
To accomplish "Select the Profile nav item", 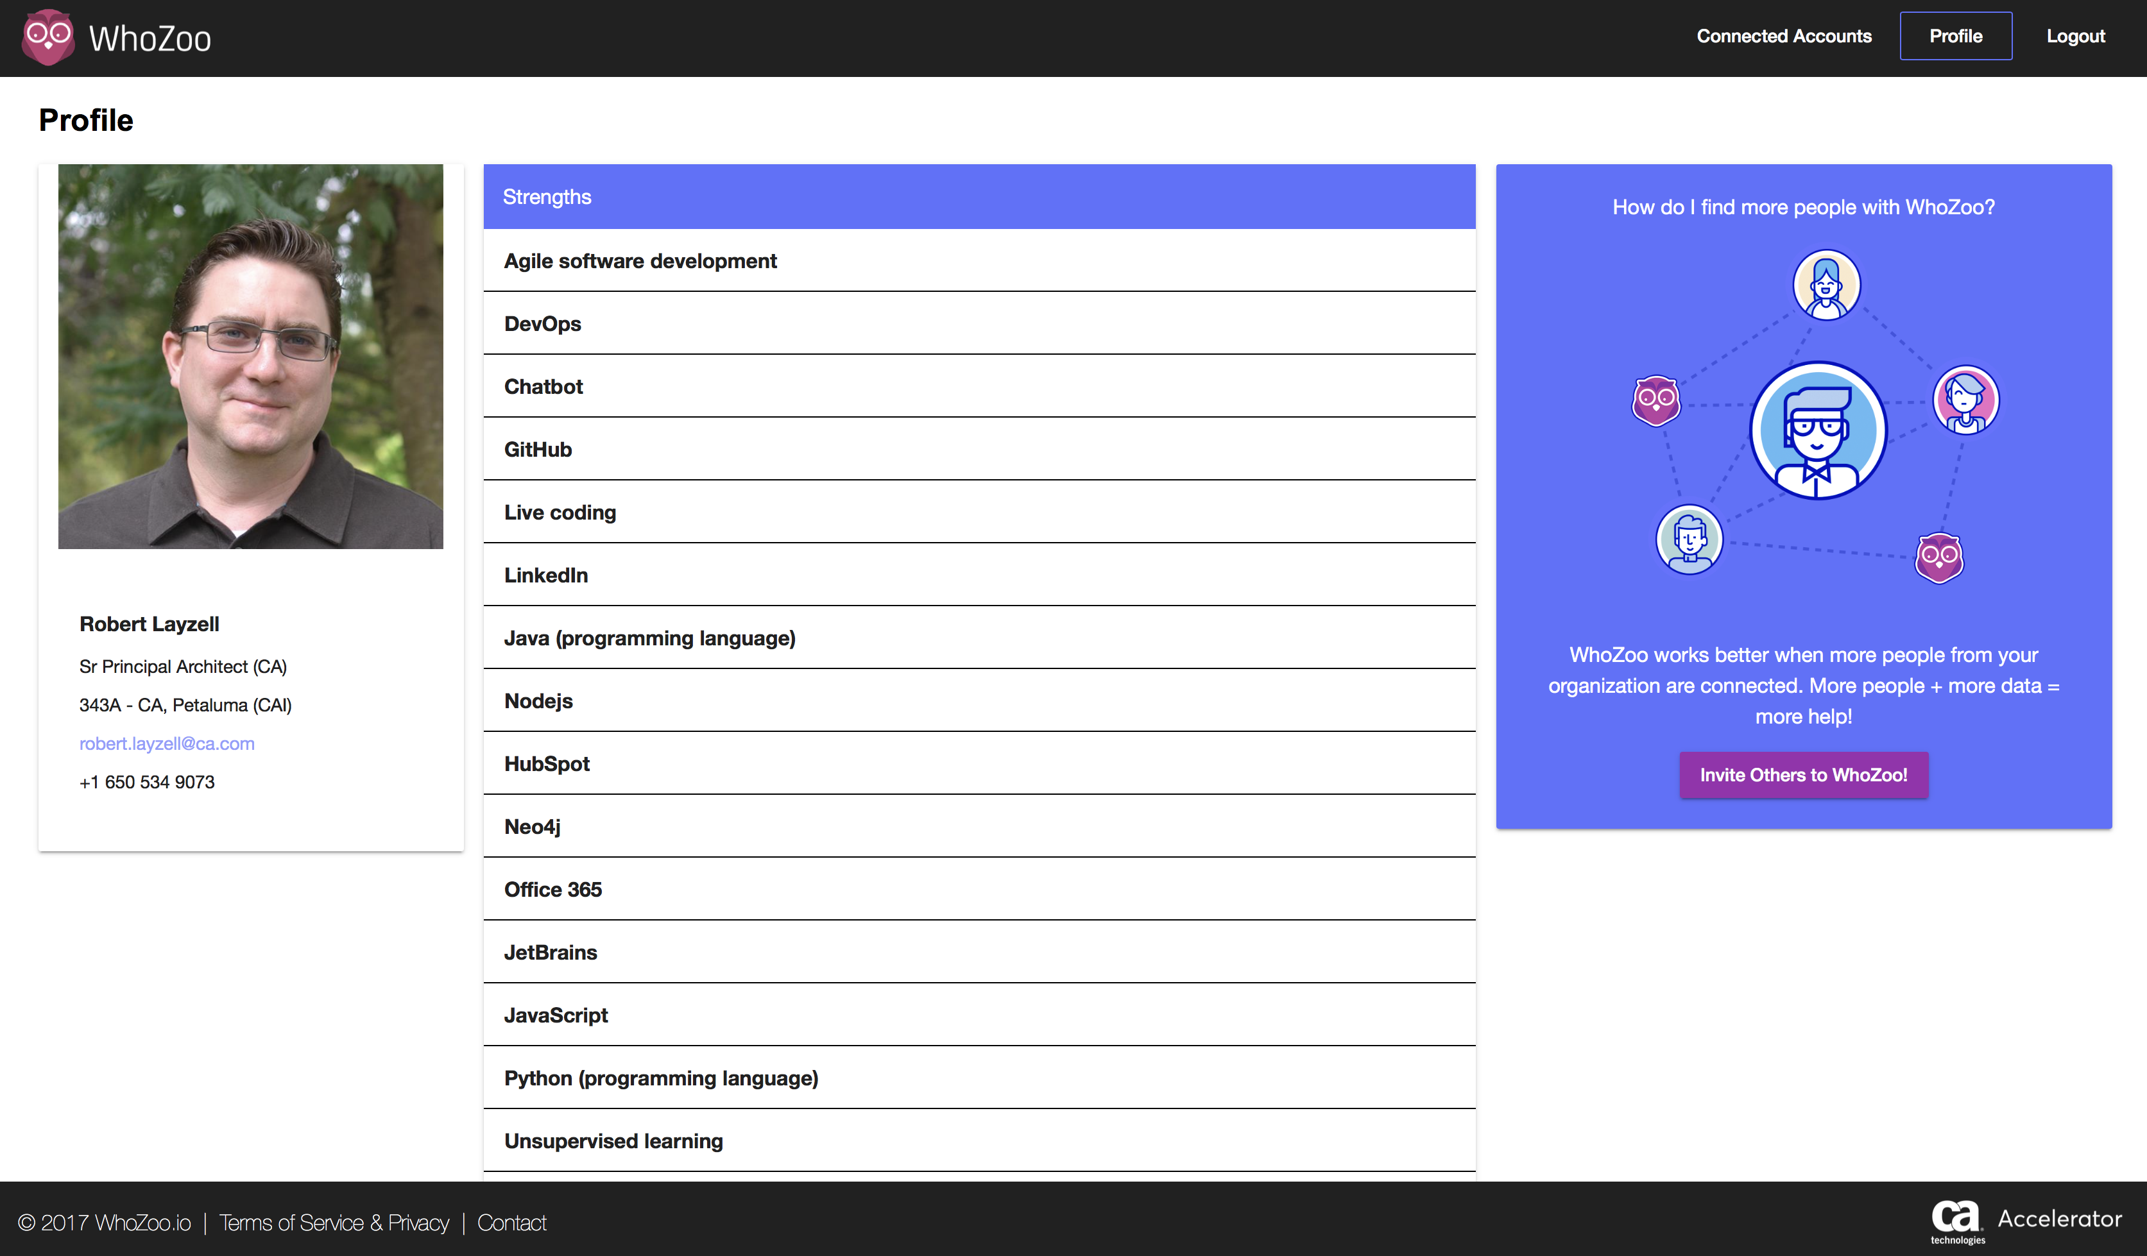I will coord(1955,36).
